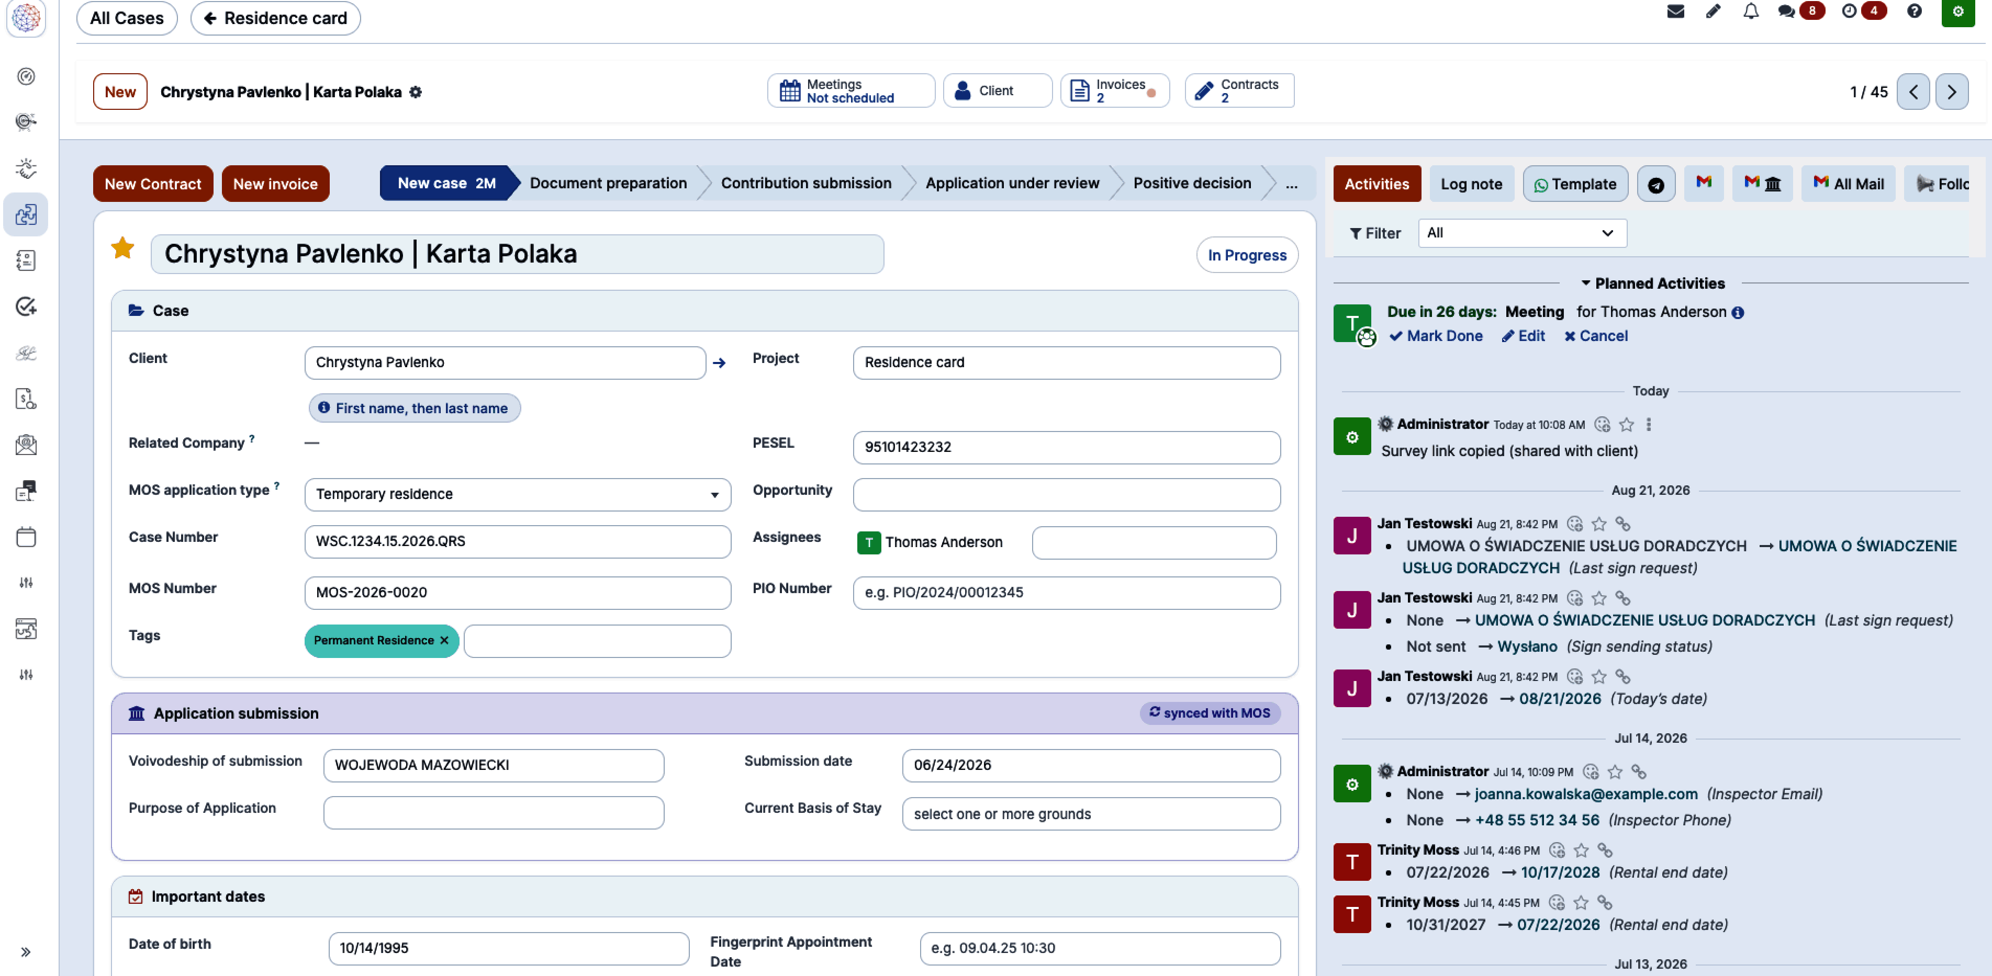Mark the planned meeting as done
Viewport: 1992px width, 976px height.
1436,335
